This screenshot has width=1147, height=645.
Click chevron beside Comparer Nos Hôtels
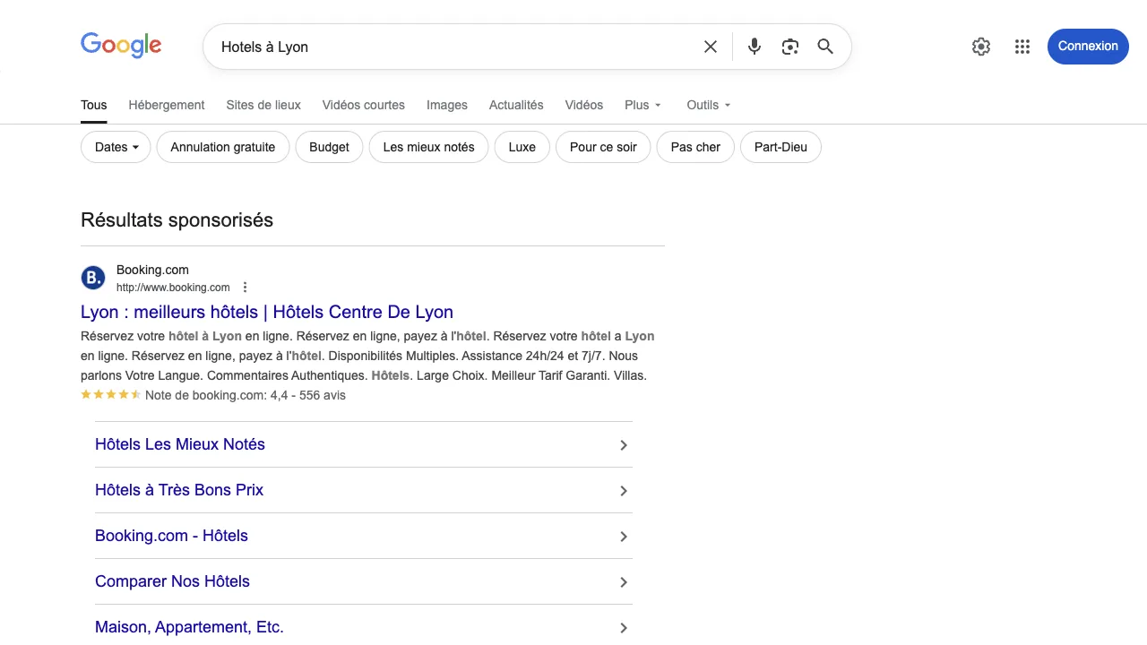(x=624, y=582)
